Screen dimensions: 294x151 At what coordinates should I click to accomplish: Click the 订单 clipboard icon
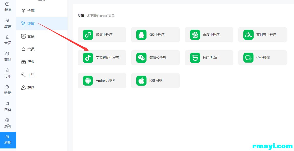pyautogui.click(x=7, y=70)
